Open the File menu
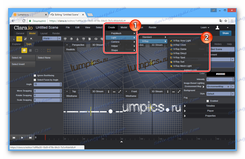Viewport: 245px width, 159px height. (68, 27)
